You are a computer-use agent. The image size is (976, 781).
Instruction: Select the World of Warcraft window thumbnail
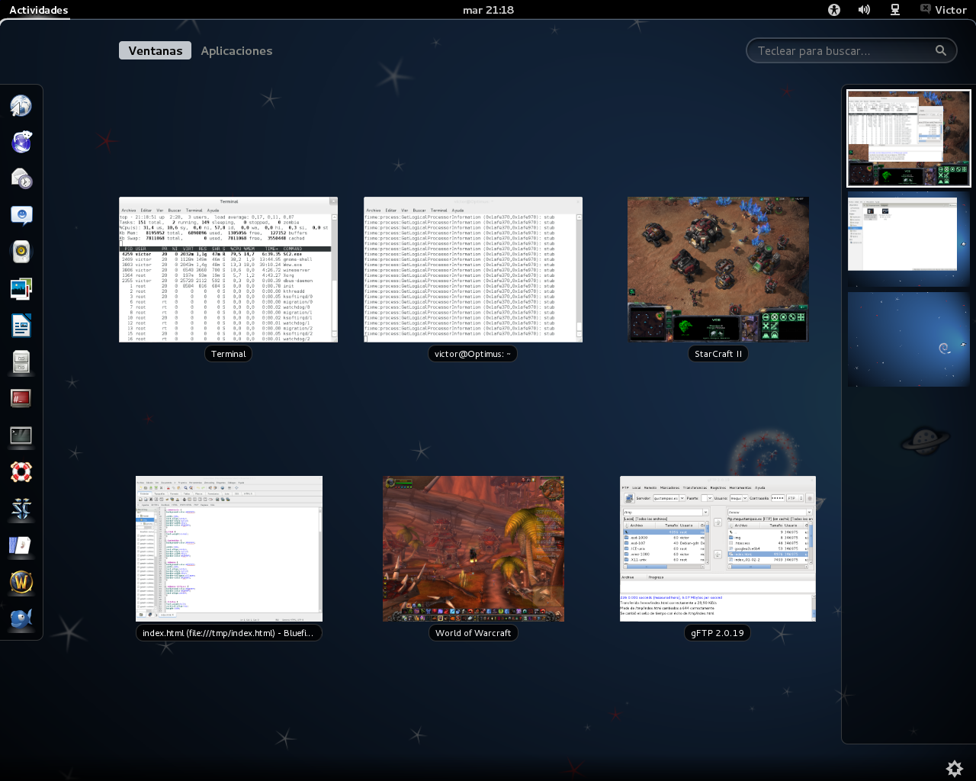click(474, 548)
